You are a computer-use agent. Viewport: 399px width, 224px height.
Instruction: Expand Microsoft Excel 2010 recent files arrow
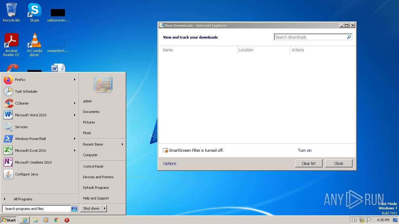pyautogui.click(x=75, y=151)
